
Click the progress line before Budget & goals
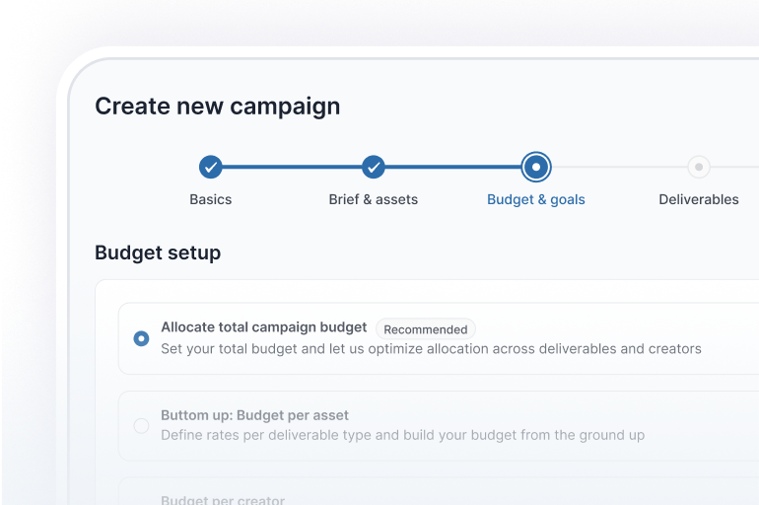point(453,167)
